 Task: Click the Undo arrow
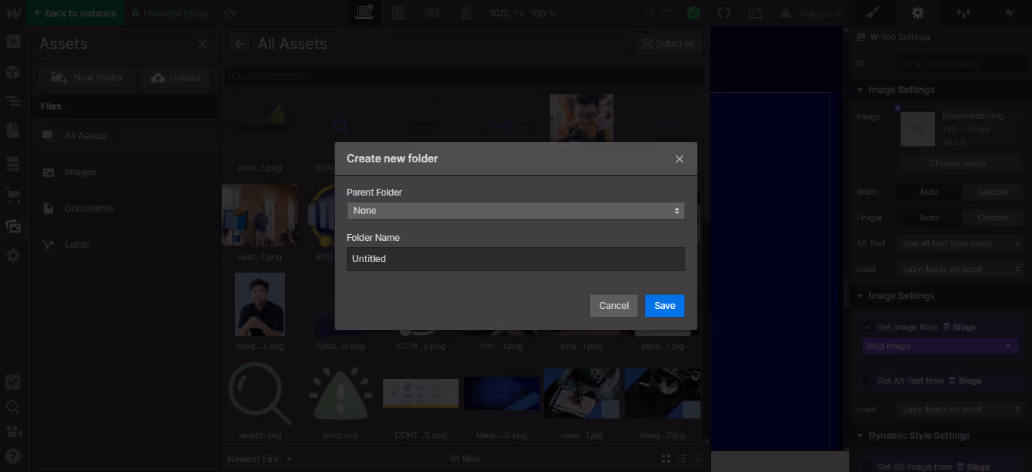(x=648, y=13)
